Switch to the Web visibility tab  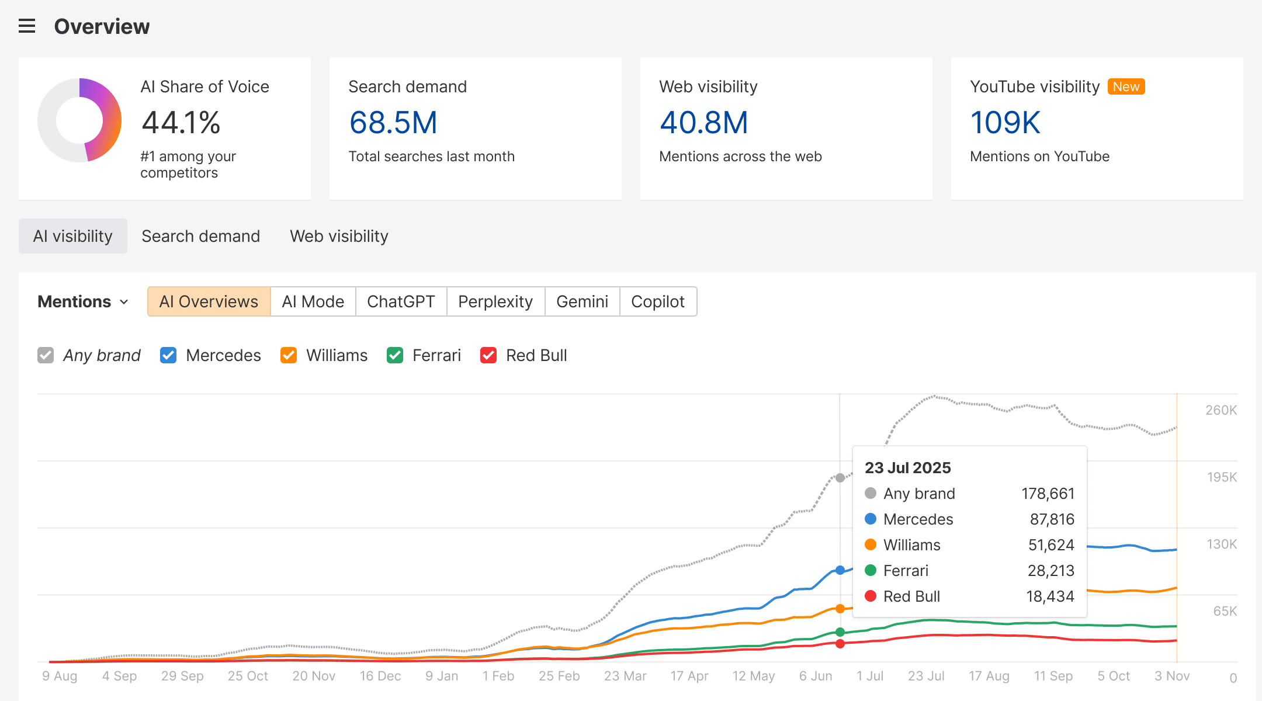tap(339, 236)
